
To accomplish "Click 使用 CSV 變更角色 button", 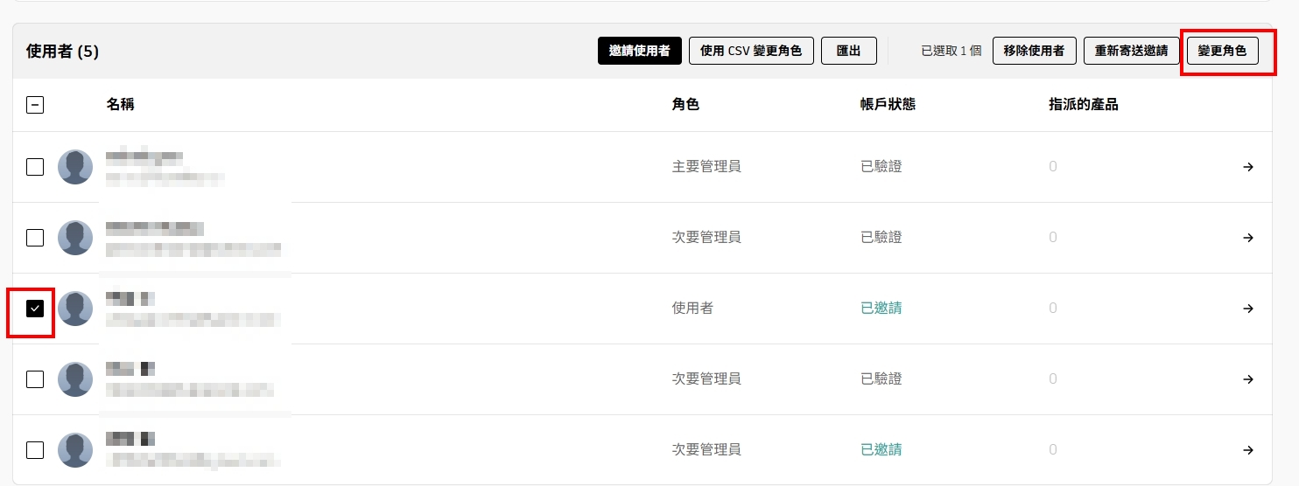I will click(751, 51).
